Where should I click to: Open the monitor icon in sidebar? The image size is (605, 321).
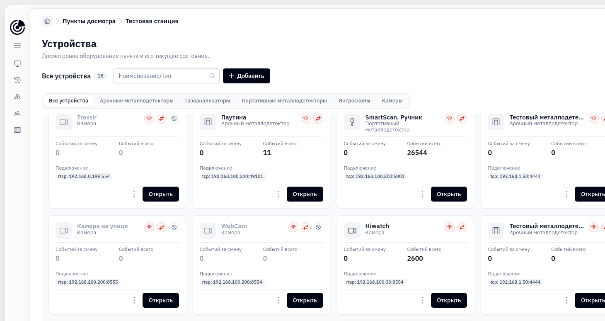17,63
